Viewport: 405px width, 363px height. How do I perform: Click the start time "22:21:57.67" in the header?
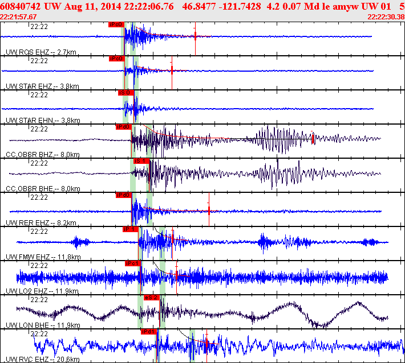[x=18, y=17]
